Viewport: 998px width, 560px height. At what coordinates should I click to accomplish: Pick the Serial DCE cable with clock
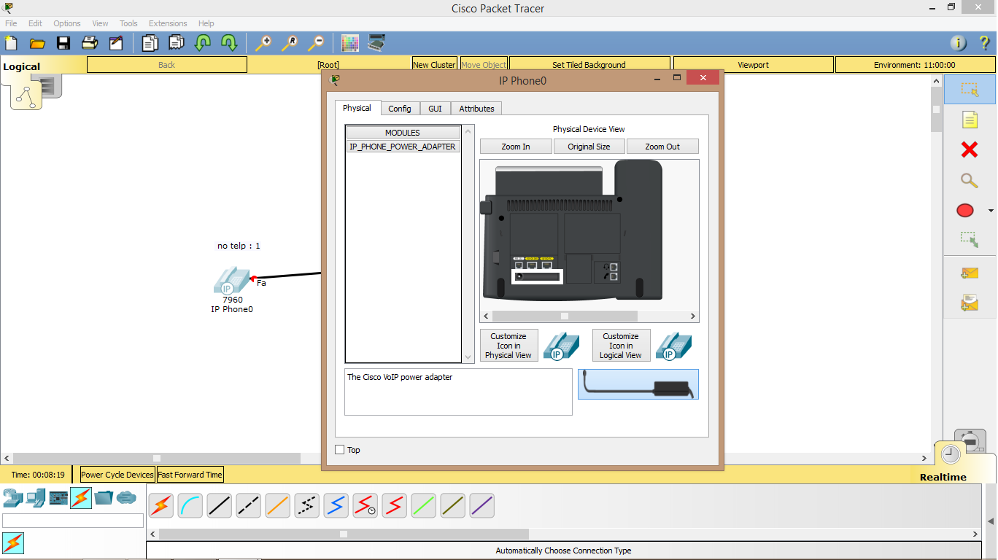coord(365,505)
